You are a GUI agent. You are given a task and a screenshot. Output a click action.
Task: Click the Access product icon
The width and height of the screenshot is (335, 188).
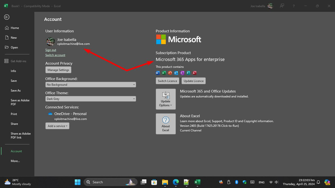coord(194,73)
